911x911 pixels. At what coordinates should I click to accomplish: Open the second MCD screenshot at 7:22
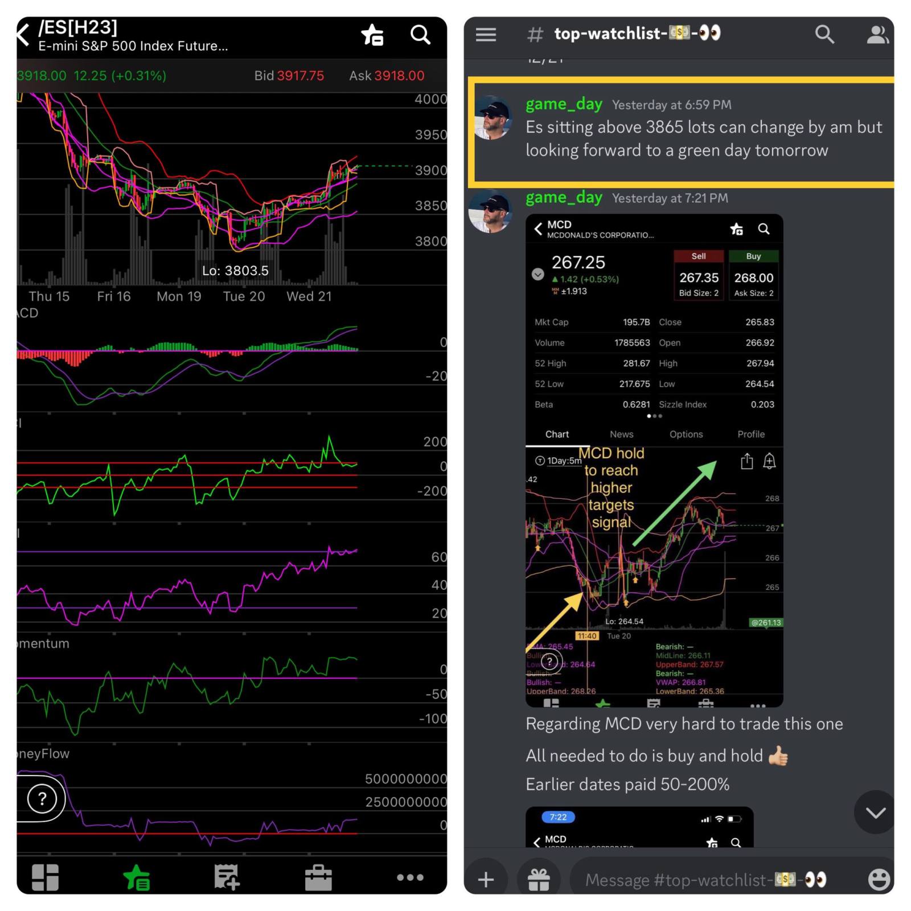[639, 827]
